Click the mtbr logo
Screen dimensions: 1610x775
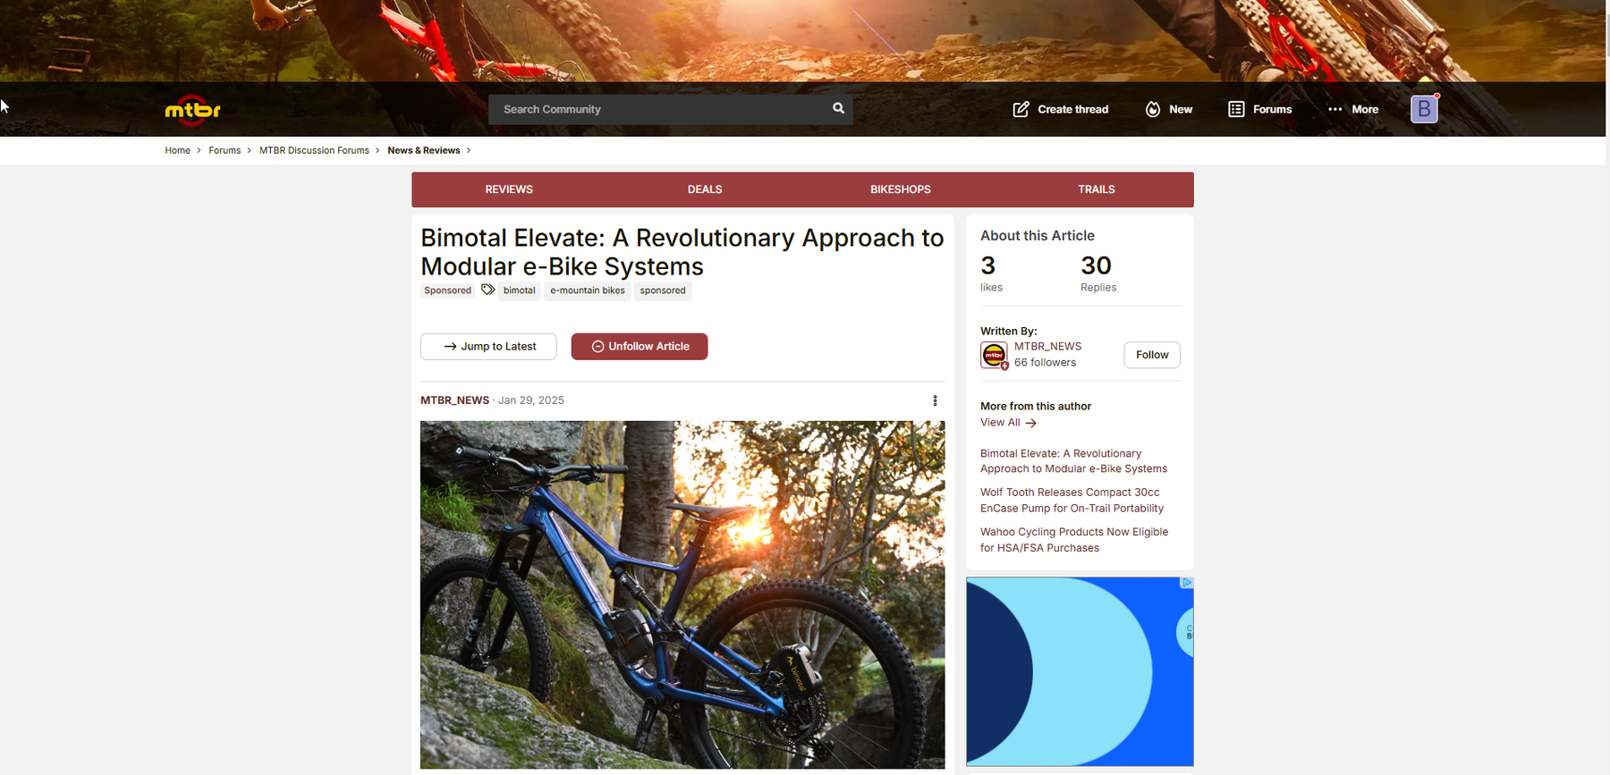point(192,110)
